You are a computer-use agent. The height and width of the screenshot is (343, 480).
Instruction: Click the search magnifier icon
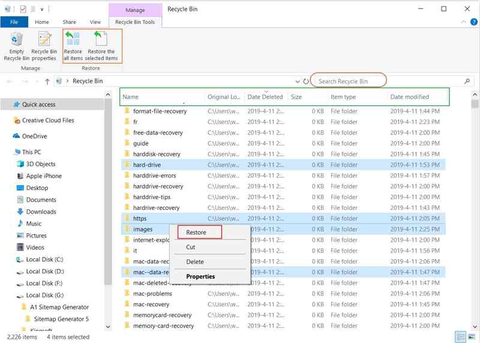click(x=467, y=82)
